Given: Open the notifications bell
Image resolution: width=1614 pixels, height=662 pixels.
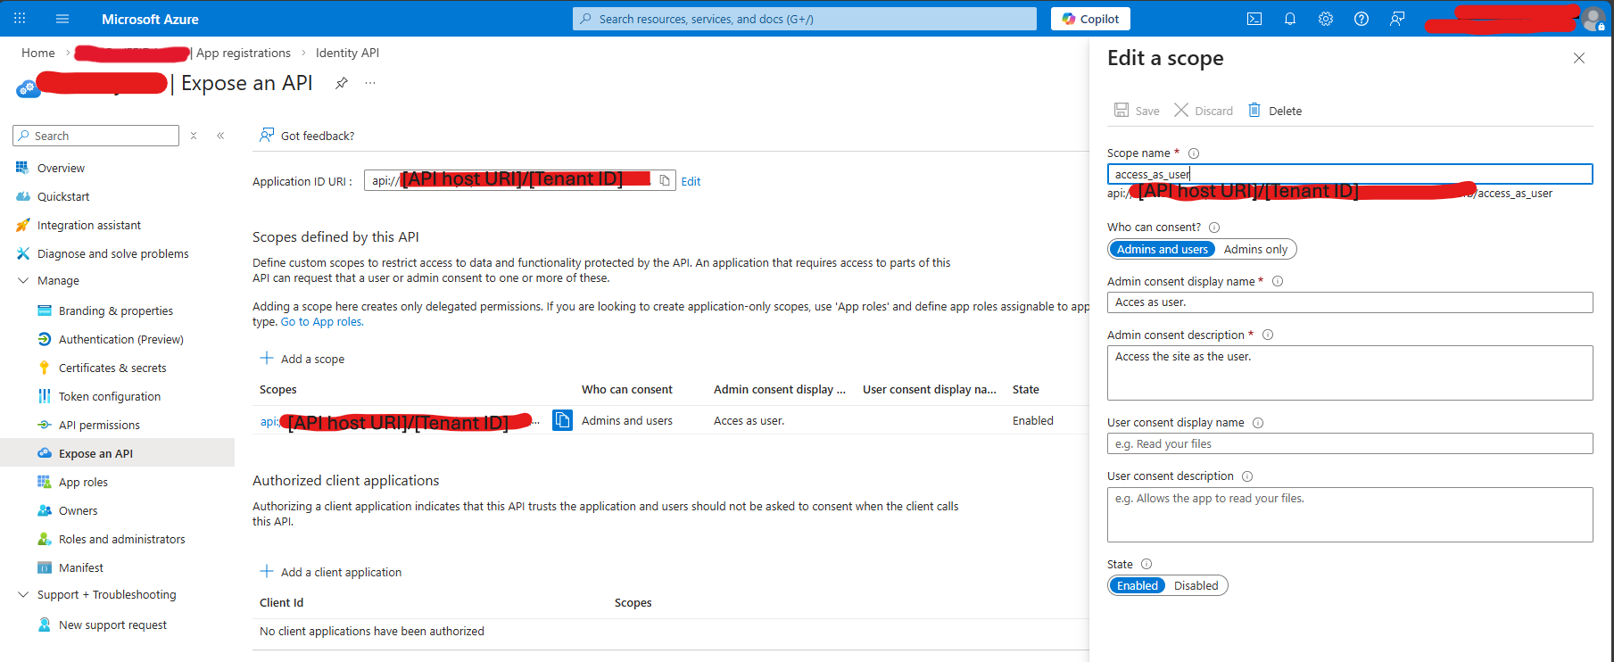Looking at the screenshot, I should [1290, 19].
